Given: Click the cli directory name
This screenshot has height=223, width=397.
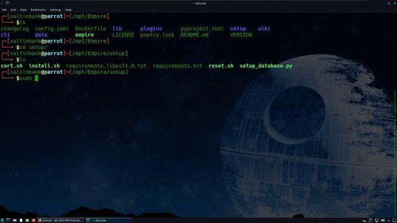Looking at the screenshot, I should tap(6, 35).
